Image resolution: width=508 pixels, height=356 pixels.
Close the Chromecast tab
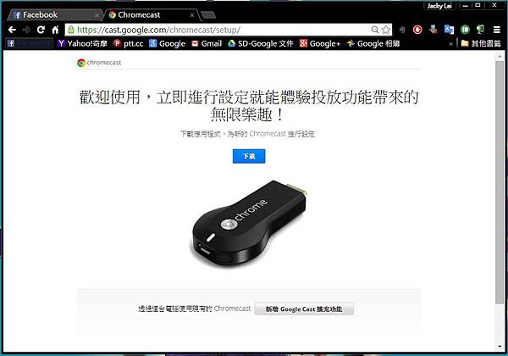[192, 15]
